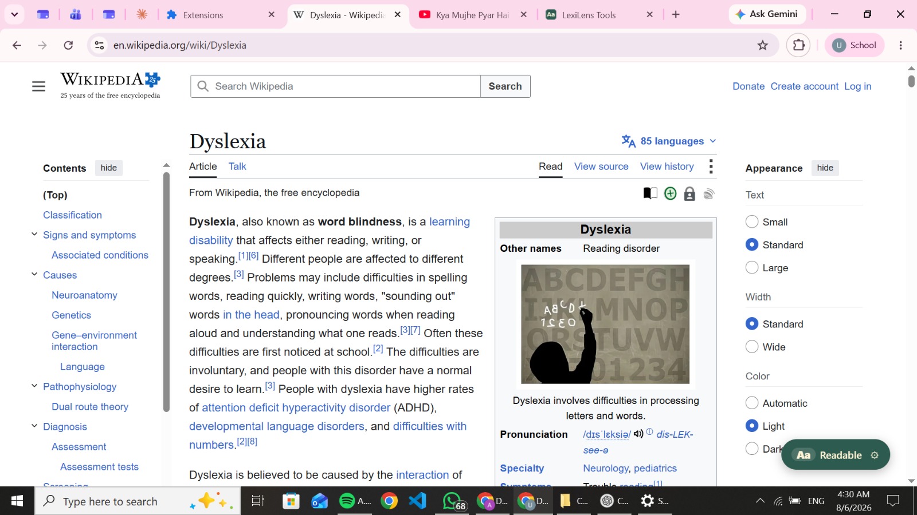Collapse the Diagnosis section in contents
The height and width of the screenshot is (515, 917).
coord(34,426)
